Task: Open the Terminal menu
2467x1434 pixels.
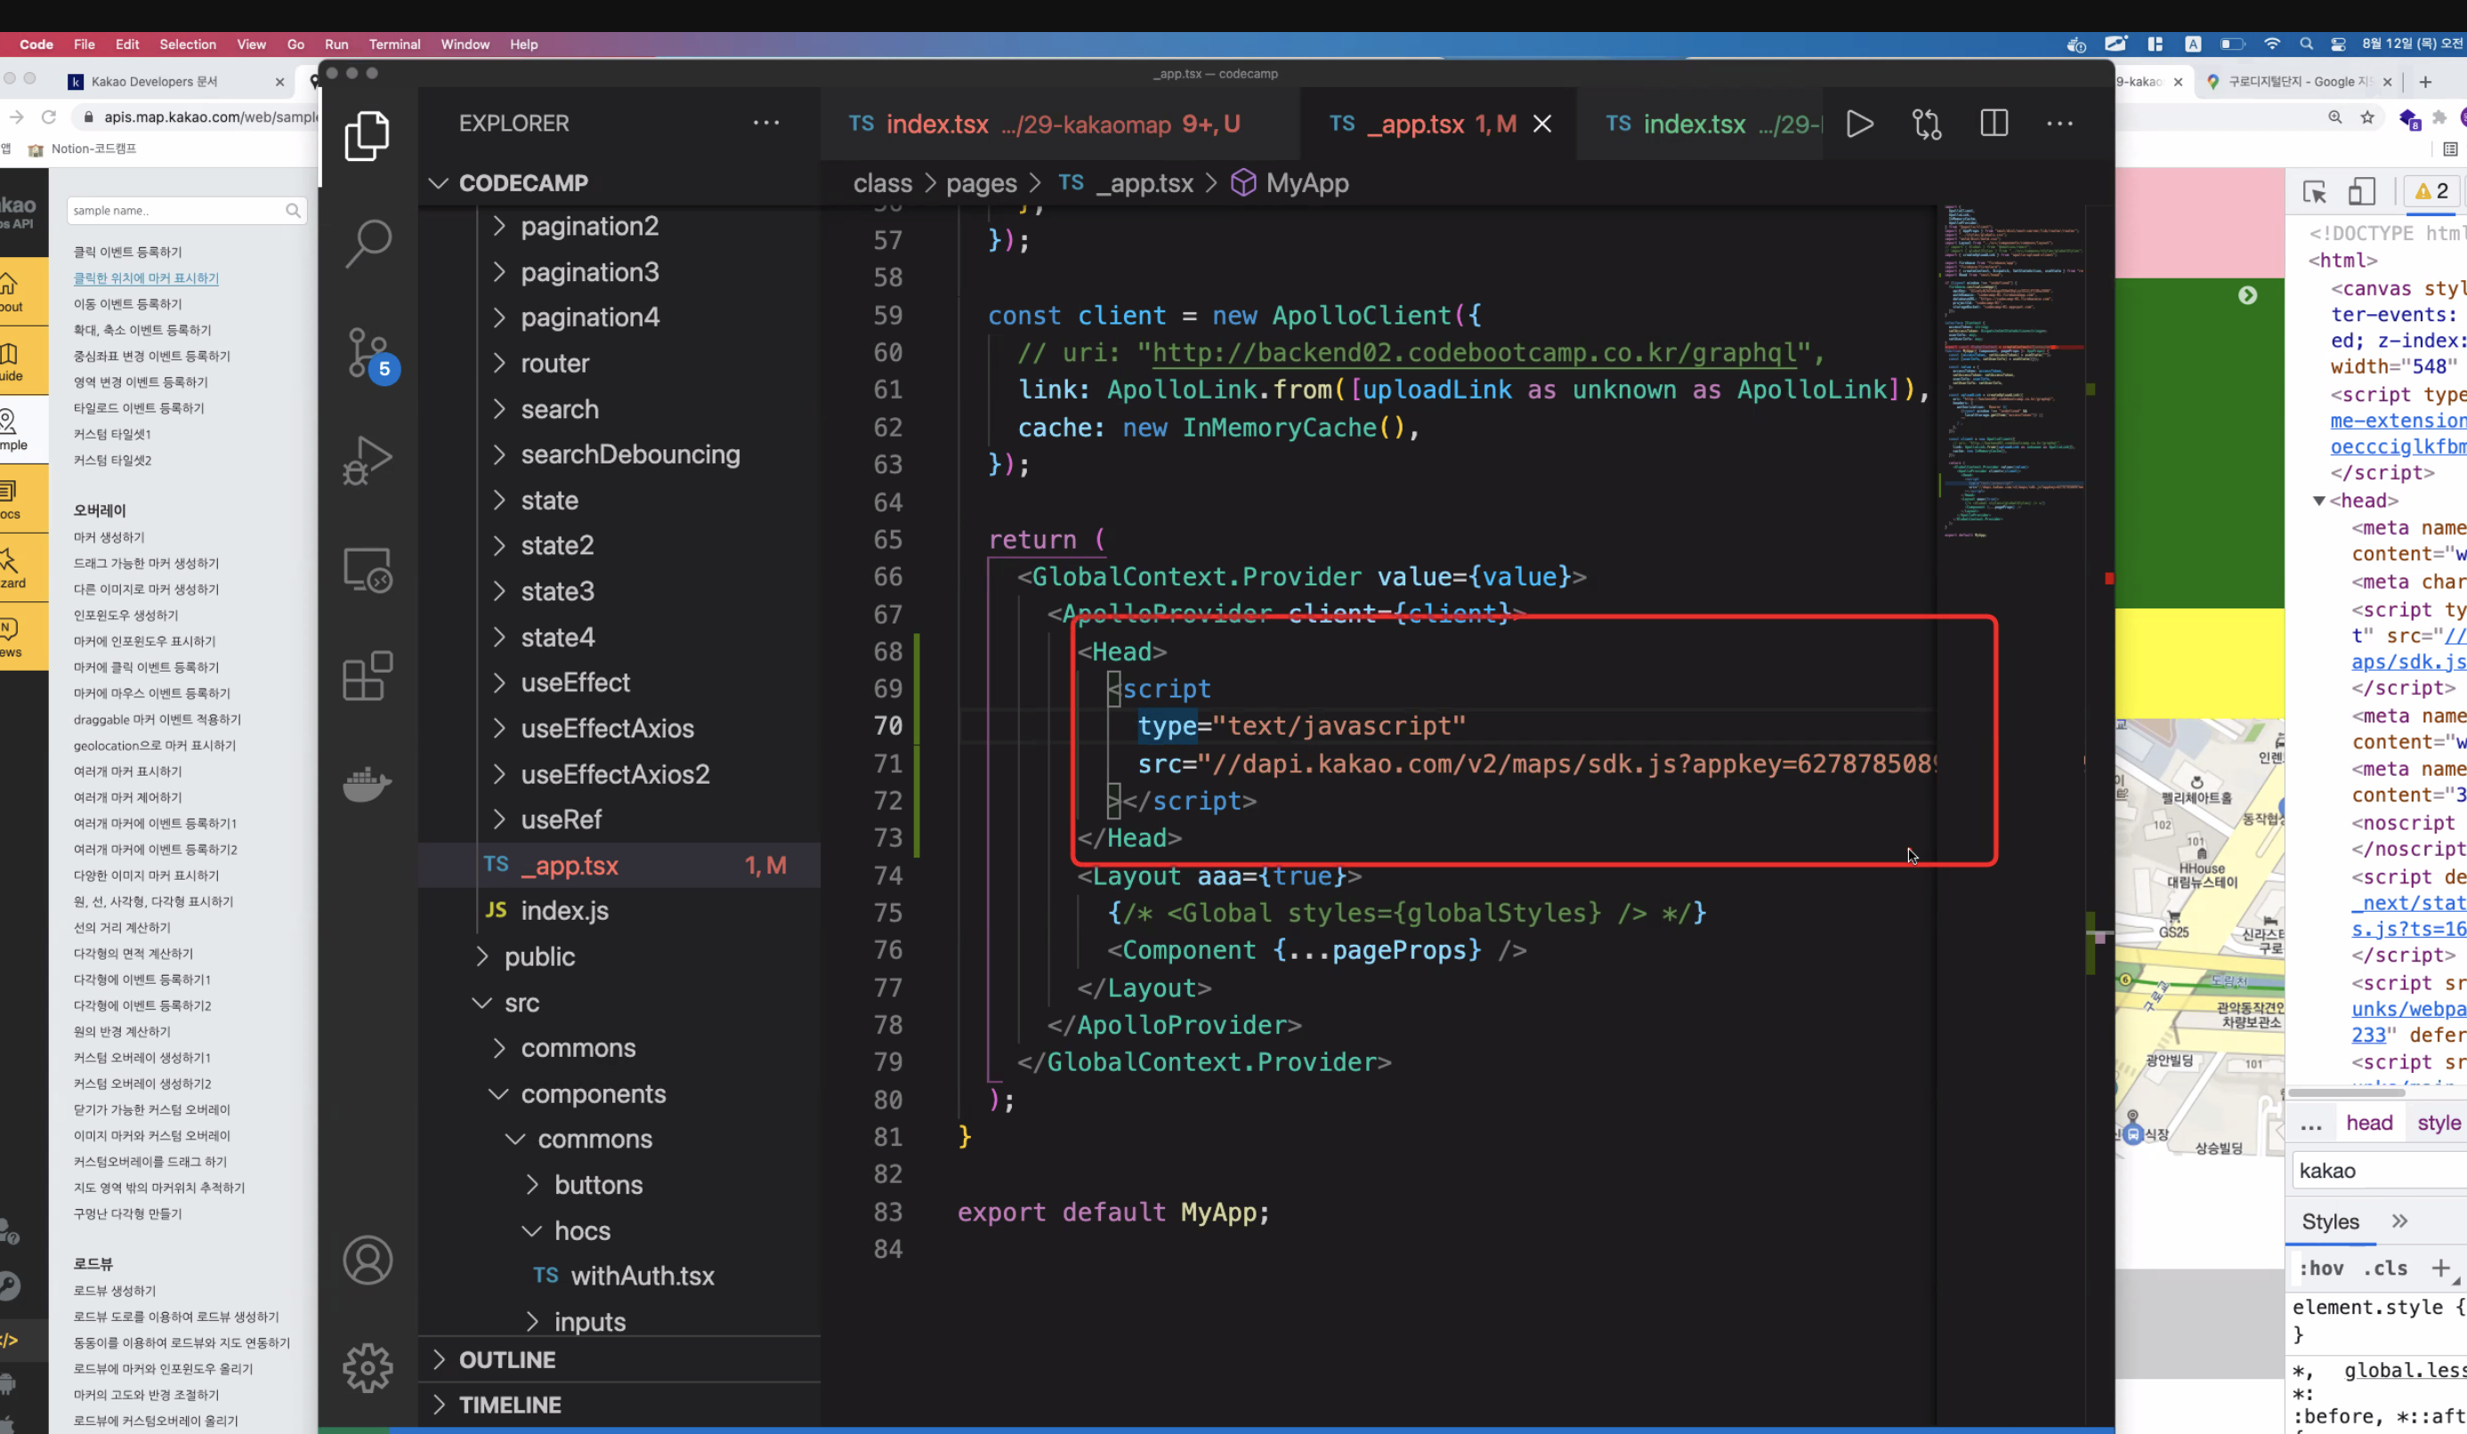Action: pos(393,44)
